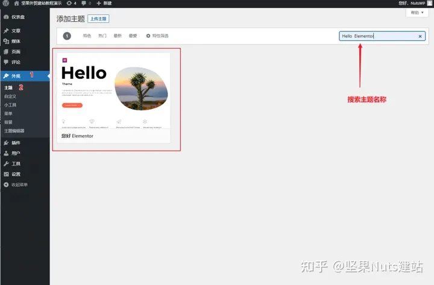Screen dimensions: 434x285
Task: Open the WordPress logo menu
Action: 5,3
